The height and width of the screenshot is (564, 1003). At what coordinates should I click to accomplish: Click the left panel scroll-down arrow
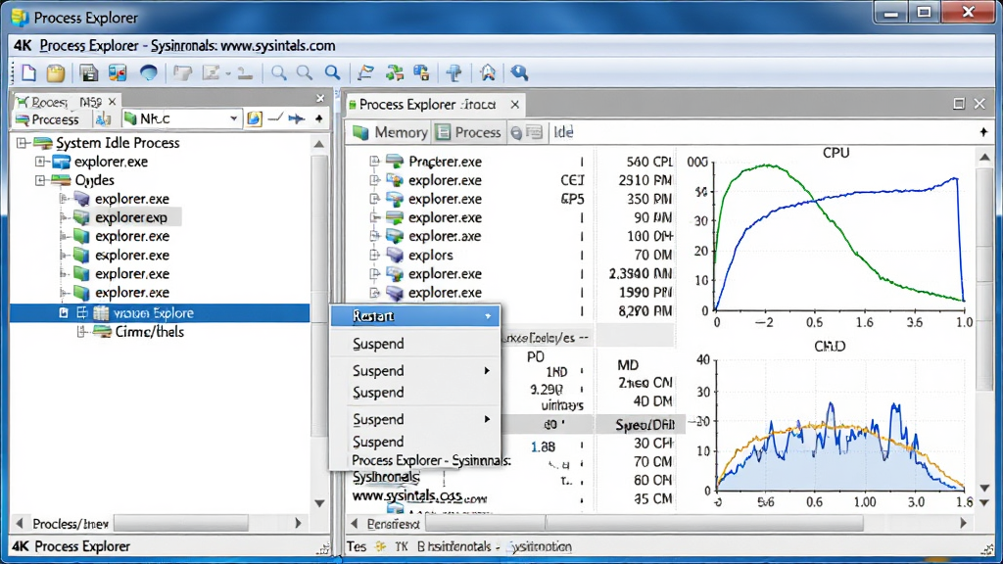pyautogui.click(x=319, y=503)
